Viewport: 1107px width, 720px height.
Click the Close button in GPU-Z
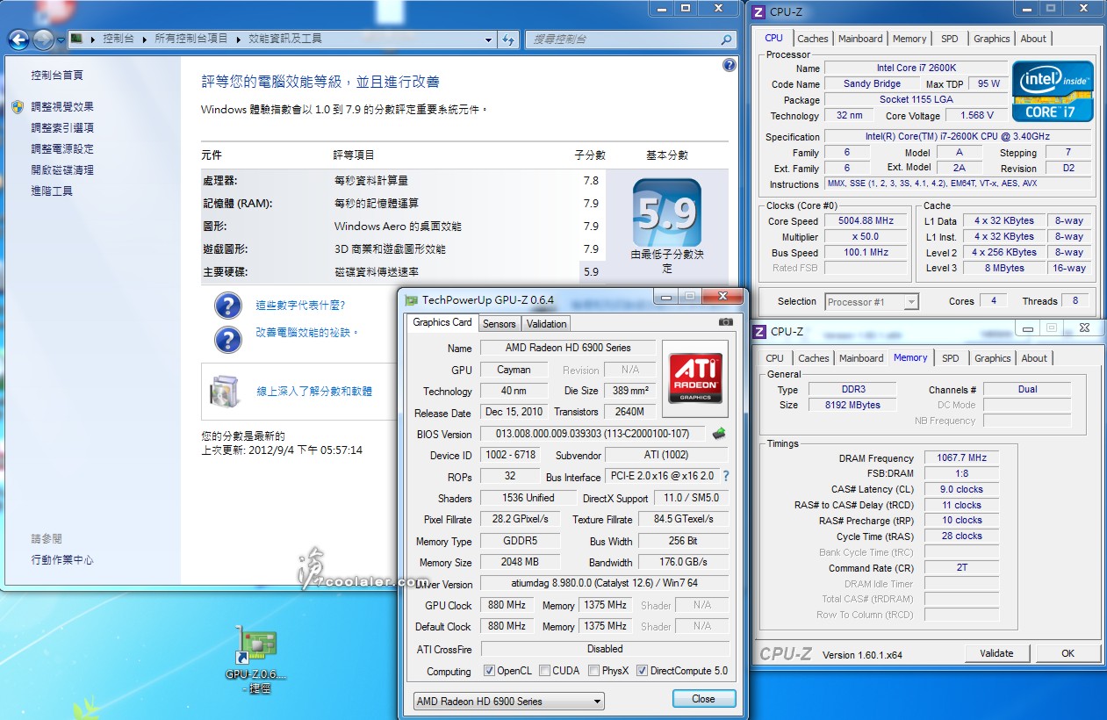click(703, 699)
